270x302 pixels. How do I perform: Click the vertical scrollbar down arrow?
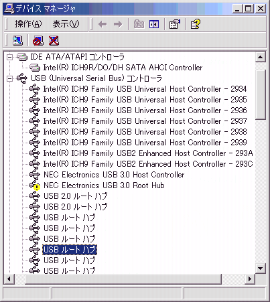(261, 268)
